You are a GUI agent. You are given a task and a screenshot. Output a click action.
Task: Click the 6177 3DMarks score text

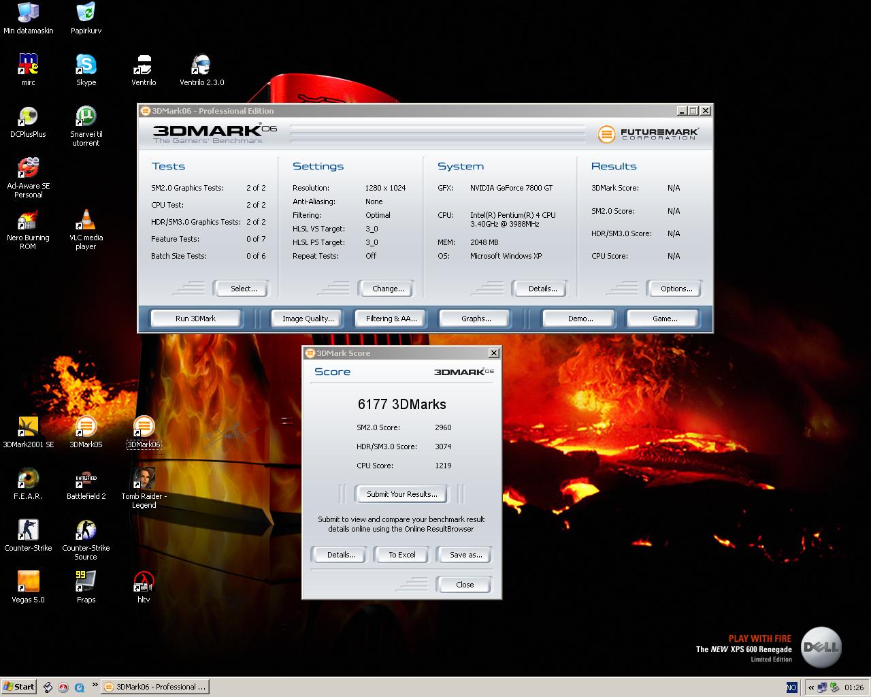(401, 404)
